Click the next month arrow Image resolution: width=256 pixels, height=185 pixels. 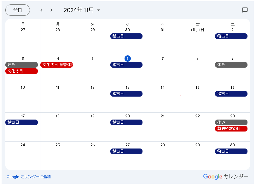tap(51, 10)
